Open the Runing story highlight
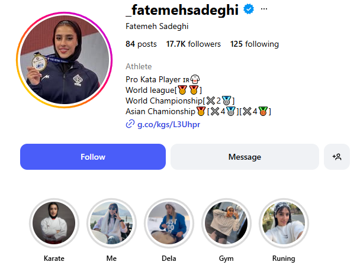Screen dimensions: 360x265 click(284, 223)
